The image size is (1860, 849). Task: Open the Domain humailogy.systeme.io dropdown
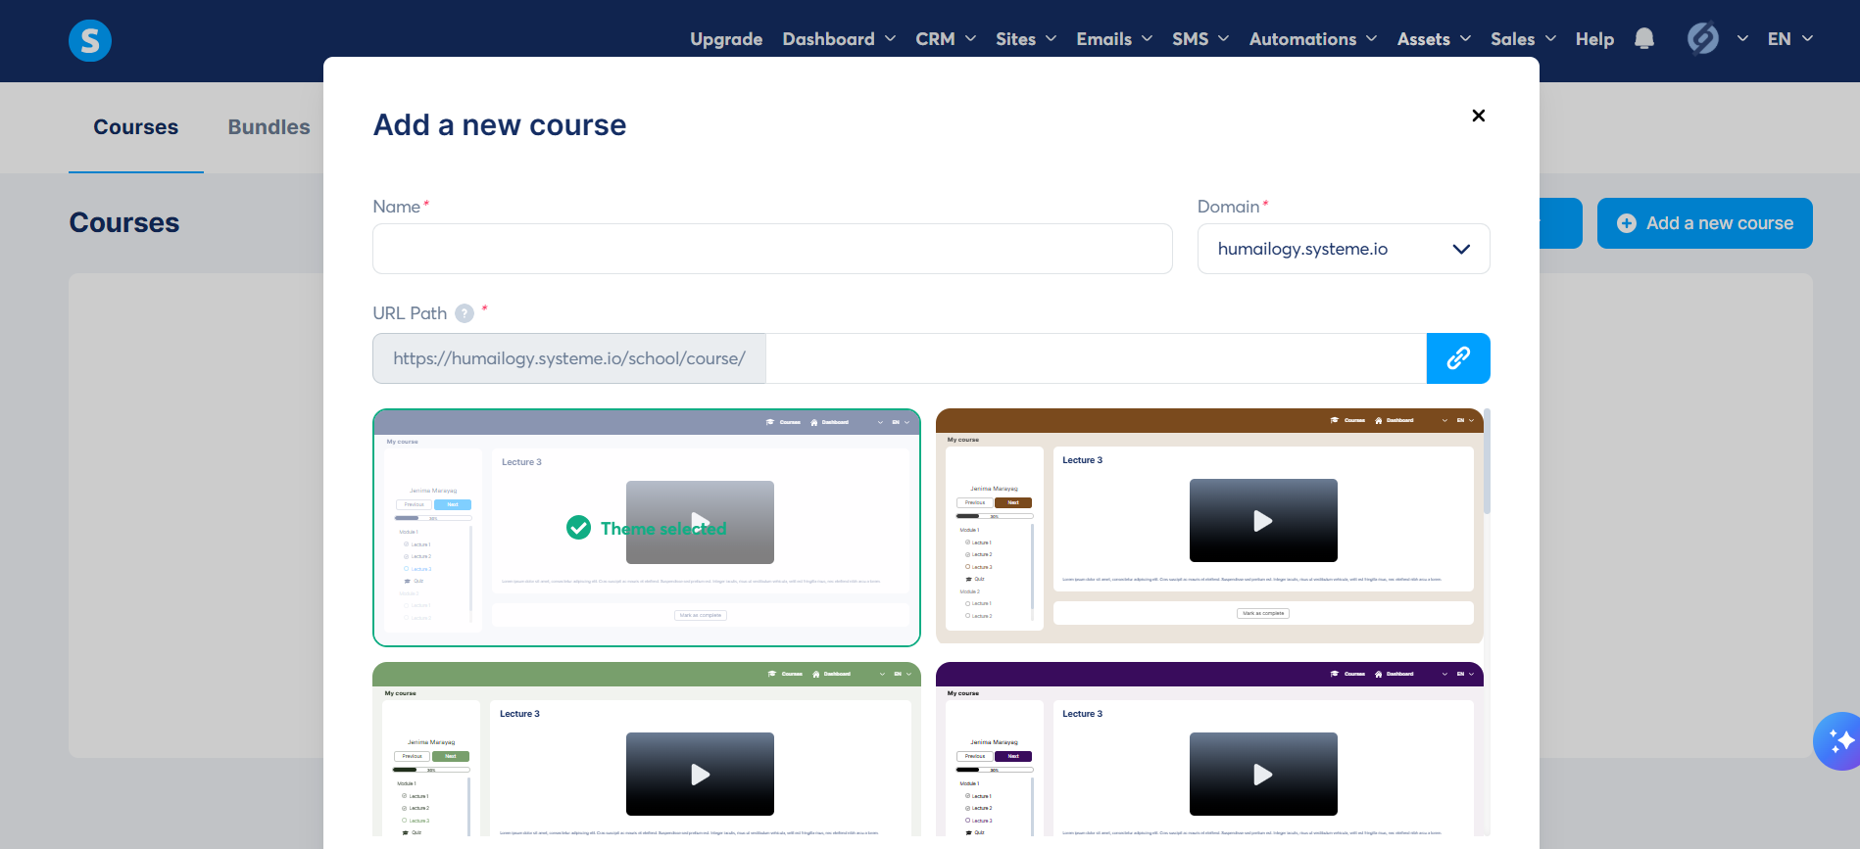pyautogui.click(x=1344, y=249)
